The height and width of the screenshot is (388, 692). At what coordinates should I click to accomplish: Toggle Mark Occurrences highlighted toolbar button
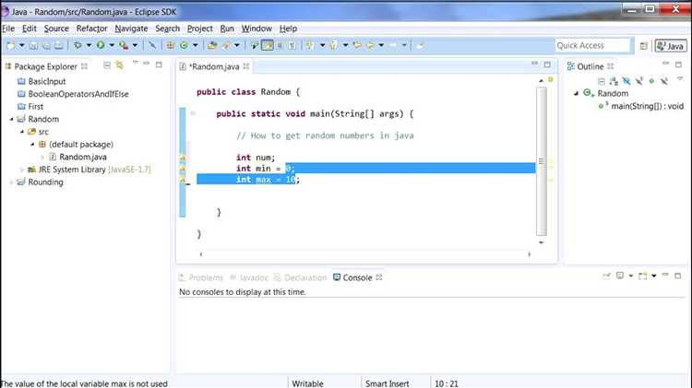267,45
